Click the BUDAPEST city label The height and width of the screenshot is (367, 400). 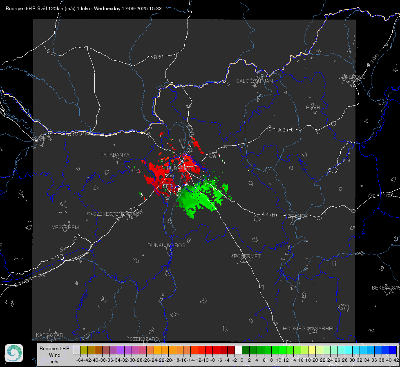180,168
